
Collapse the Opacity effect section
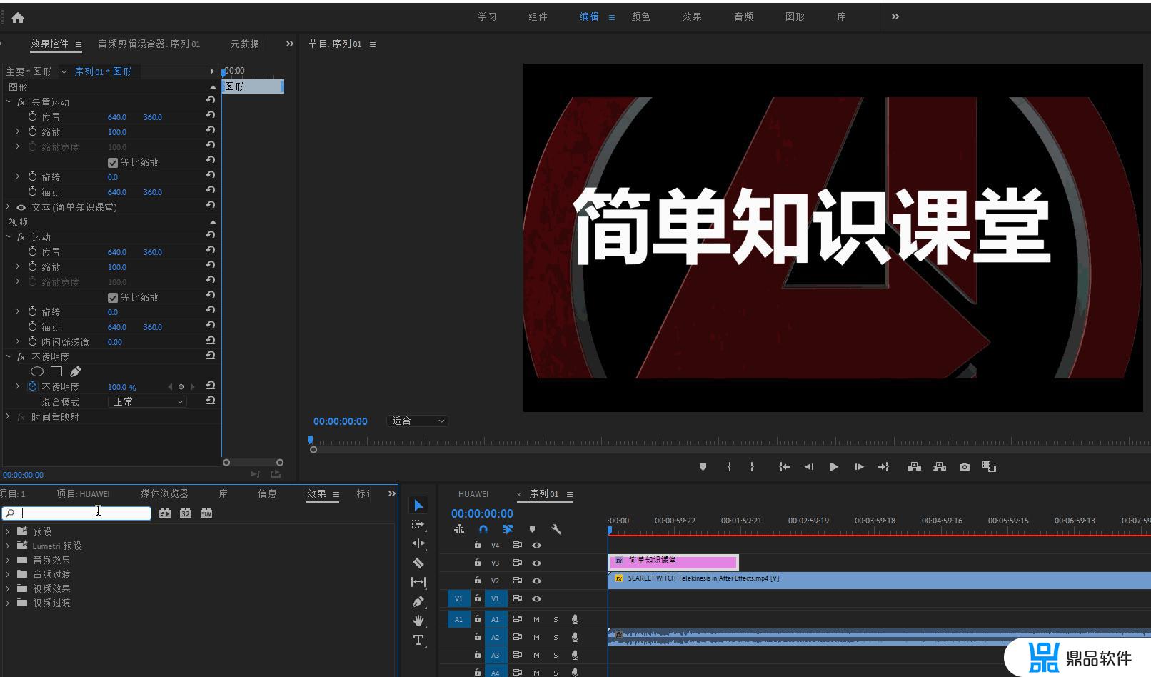pyautogui.click(x=9, y=357)
